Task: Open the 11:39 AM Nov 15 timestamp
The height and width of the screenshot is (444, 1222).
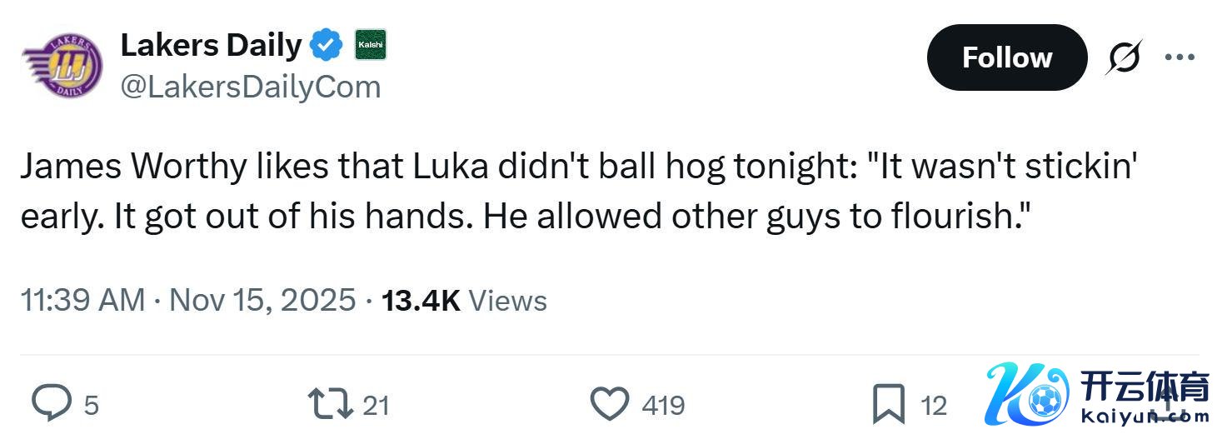Action: tap(188, 301)
